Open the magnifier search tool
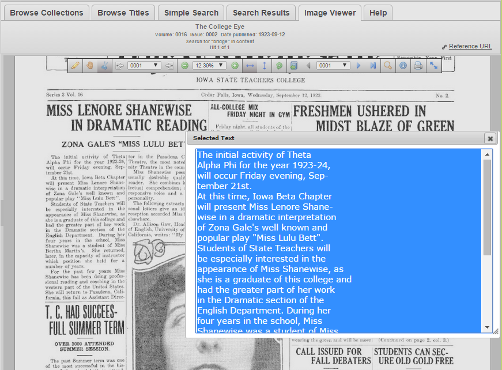 point(388,66)
